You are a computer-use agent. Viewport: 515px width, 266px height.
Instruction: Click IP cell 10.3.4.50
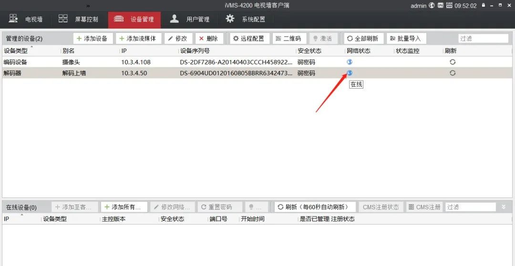click(x=134, y=73)
